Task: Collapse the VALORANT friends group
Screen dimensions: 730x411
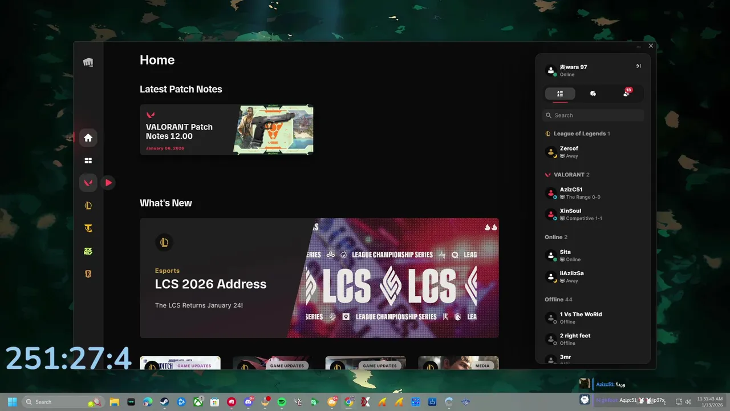Action: pyautogui.click(x=567, y=175)
